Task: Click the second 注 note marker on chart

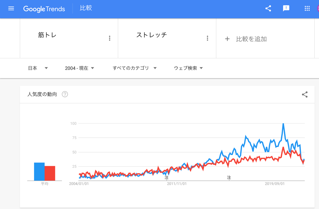Action: (x=229, y=177)
